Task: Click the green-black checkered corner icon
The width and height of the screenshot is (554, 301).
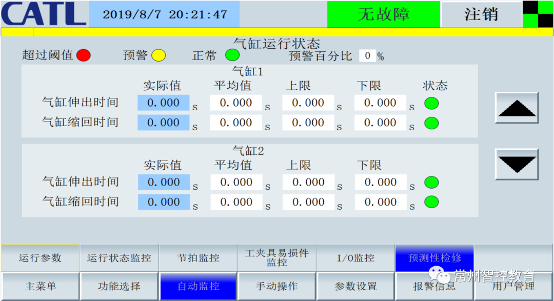Action: pyautogui.click(x=538, y=14)
